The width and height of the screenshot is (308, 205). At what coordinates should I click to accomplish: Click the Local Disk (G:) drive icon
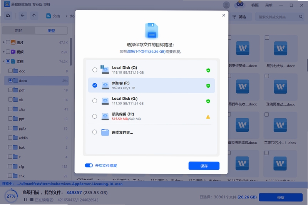coord(105,101)
